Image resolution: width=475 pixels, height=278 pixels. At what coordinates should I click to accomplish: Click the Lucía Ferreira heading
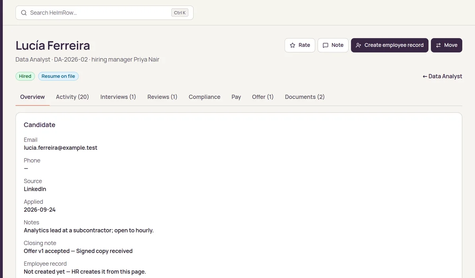pos(53,45)
